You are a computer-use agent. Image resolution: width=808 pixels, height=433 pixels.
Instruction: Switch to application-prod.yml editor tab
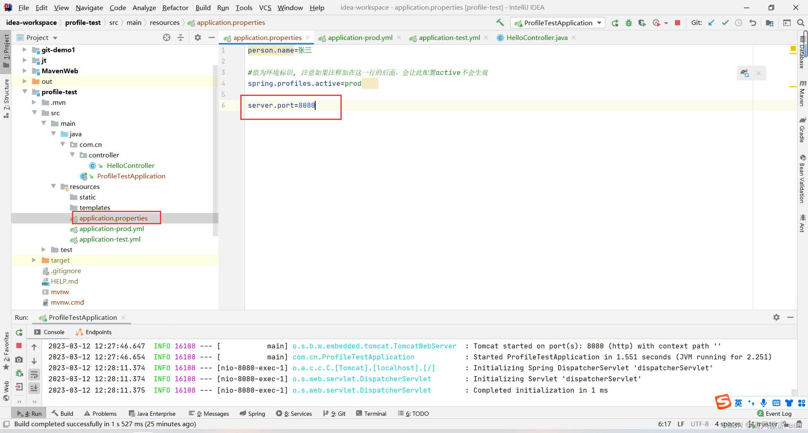(x=360, y=37)
